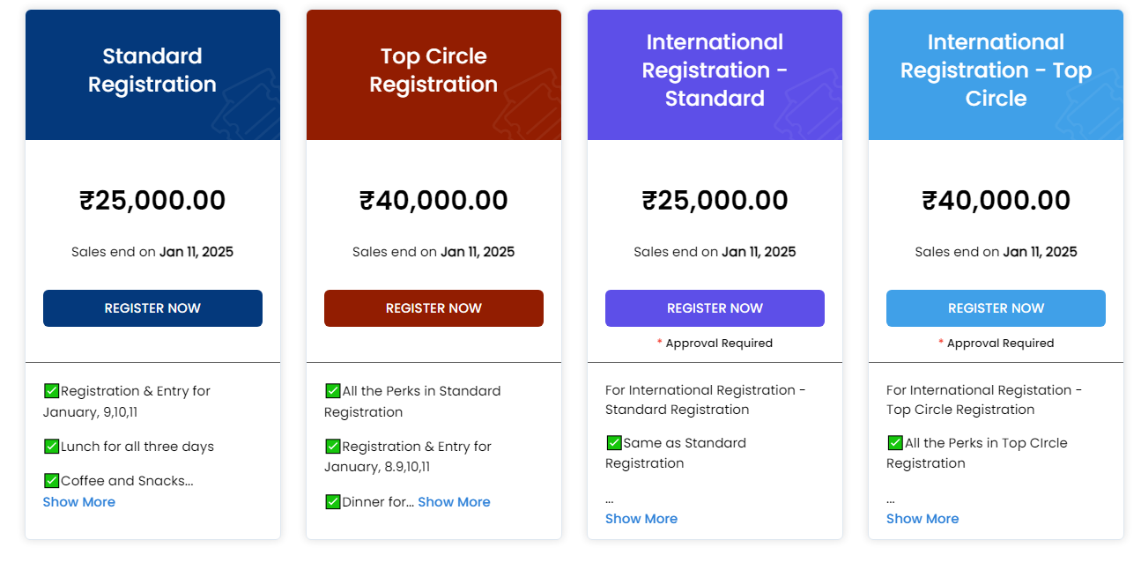The image size is (1141, 562).
Task: Expand Show More after Dinner for text
Action: 454,502
